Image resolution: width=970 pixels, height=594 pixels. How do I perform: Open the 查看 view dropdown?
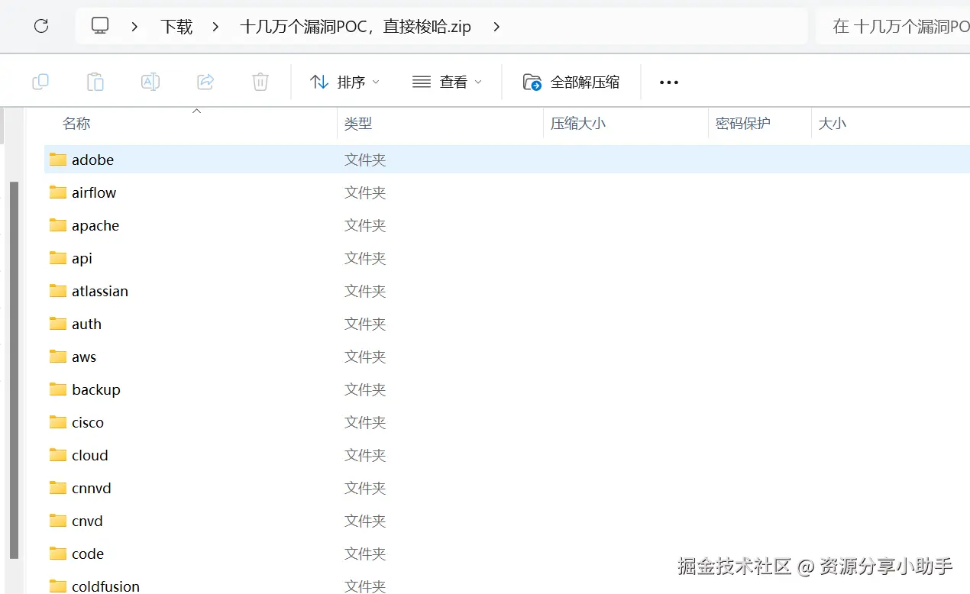(447, 82)
